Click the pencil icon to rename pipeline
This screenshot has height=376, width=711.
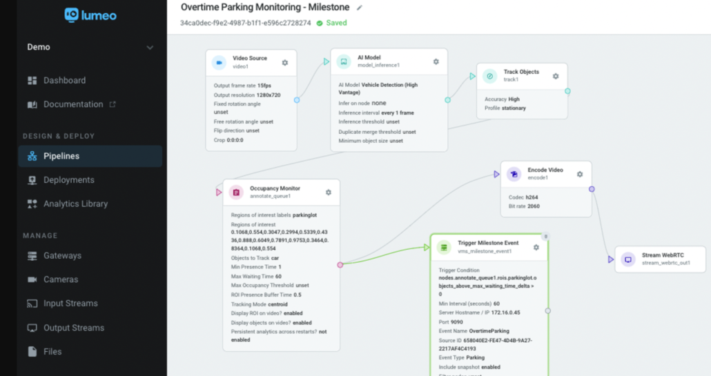pyautogui.click(x=359, y=8)
